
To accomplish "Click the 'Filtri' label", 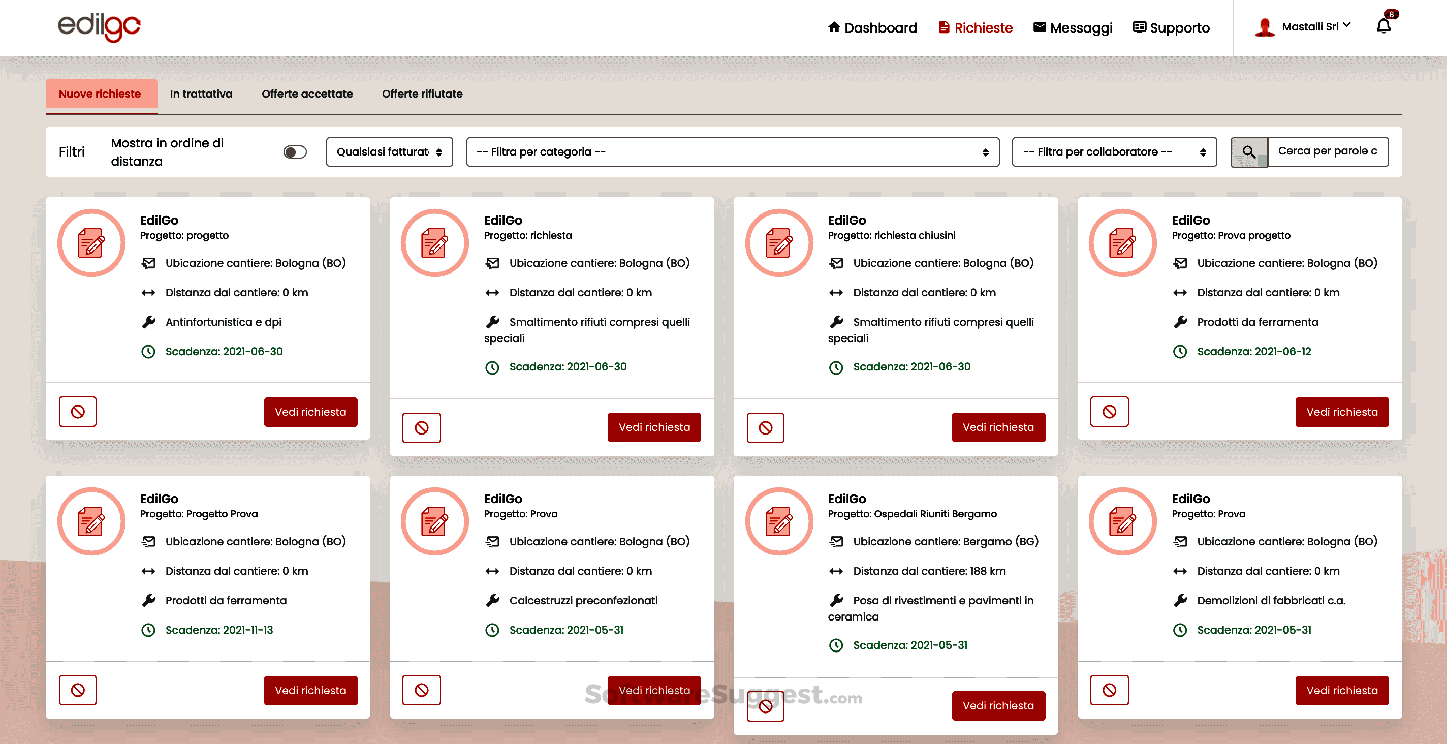I will point(72,152).
